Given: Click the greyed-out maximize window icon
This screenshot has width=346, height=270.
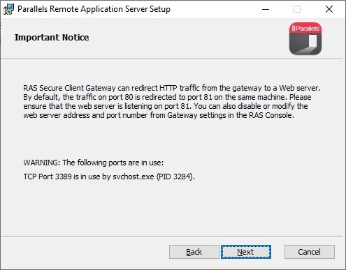Looking at the screenshot, I should [297, 9].
